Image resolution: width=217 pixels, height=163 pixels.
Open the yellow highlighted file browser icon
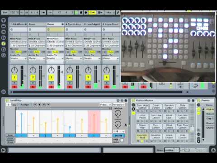[x=4, y=43]
